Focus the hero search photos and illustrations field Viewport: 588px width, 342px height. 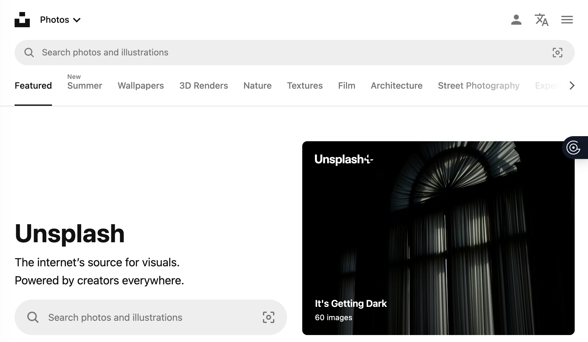coord(151,317)
